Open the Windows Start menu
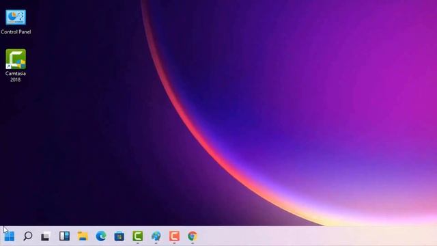Viewport: 437px width, 246px height. [x=9, y=236]
